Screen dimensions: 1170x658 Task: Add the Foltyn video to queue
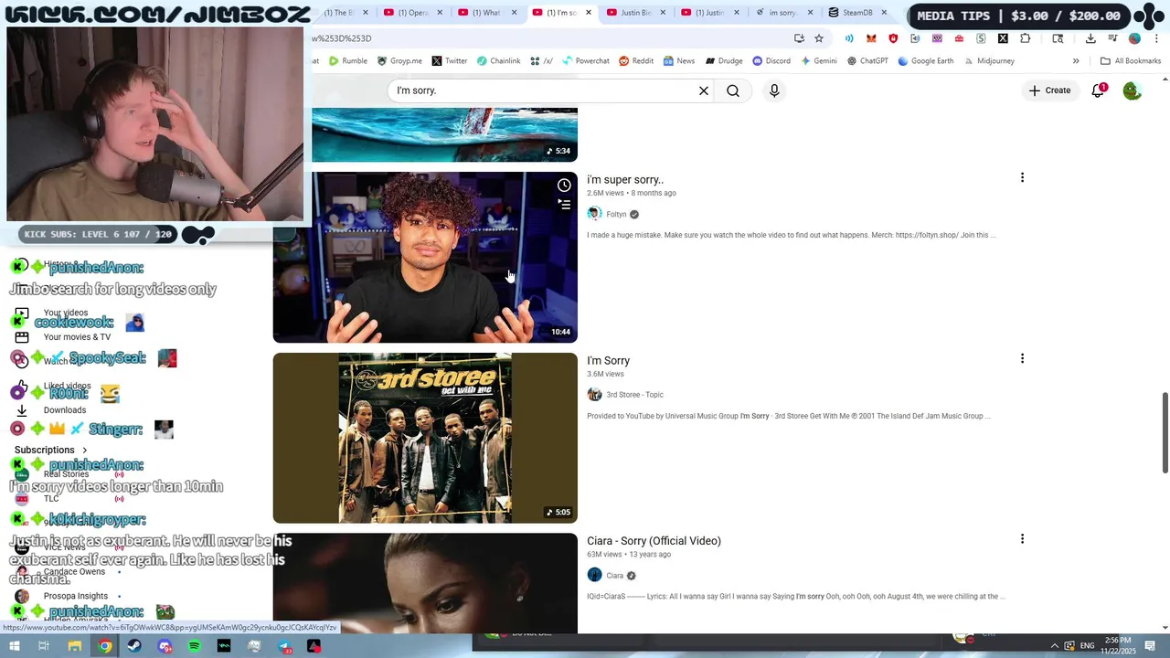[x=564, y=205]
